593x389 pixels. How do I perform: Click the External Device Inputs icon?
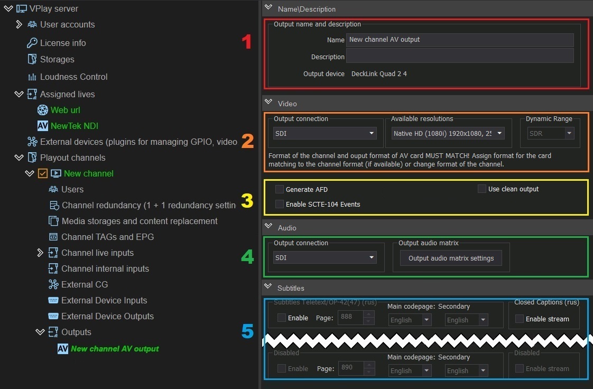[x=53, y=301]
